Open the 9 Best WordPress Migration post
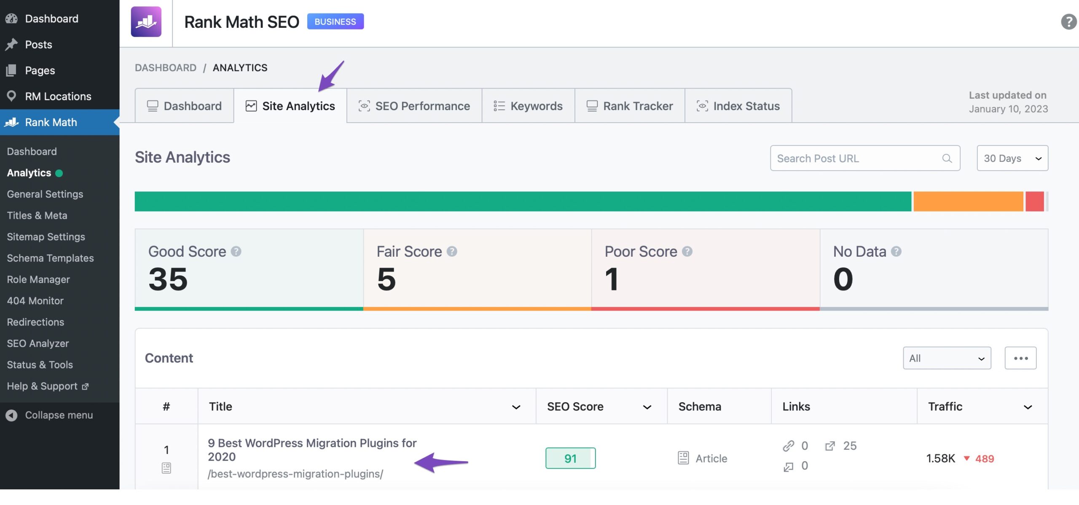This screenshot has height=505, width=1079. point(312,449)
